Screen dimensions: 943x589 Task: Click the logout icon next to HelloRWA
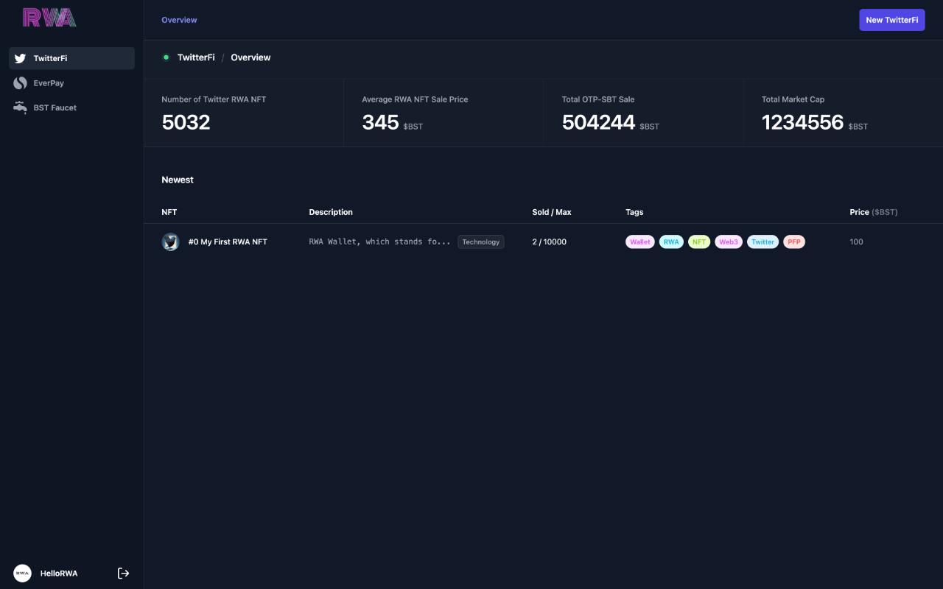click(123, 573)
